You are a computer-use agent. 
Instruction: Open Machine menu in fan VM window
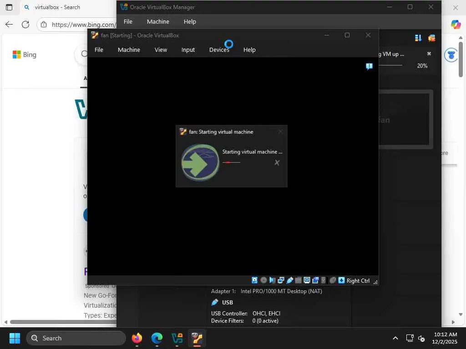point(129,50)
